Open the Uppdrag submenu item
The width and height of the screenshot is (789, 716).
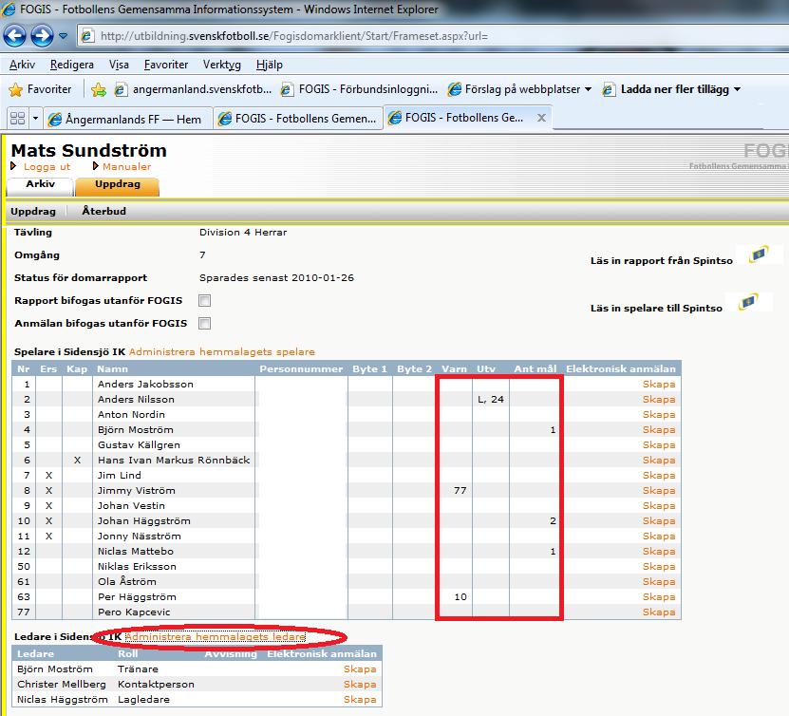[33, 212]
